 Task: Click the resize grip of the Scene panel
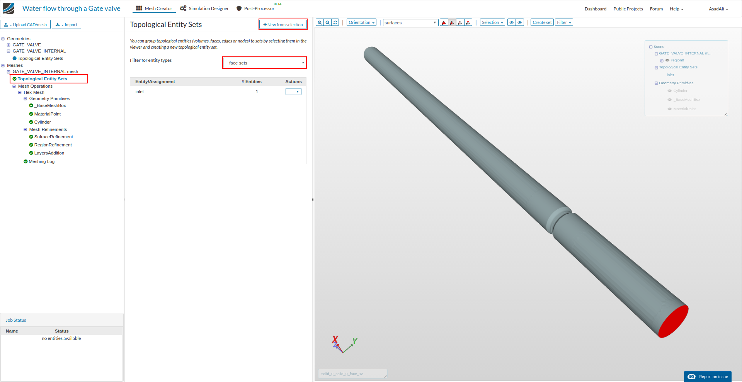point(726,114)
